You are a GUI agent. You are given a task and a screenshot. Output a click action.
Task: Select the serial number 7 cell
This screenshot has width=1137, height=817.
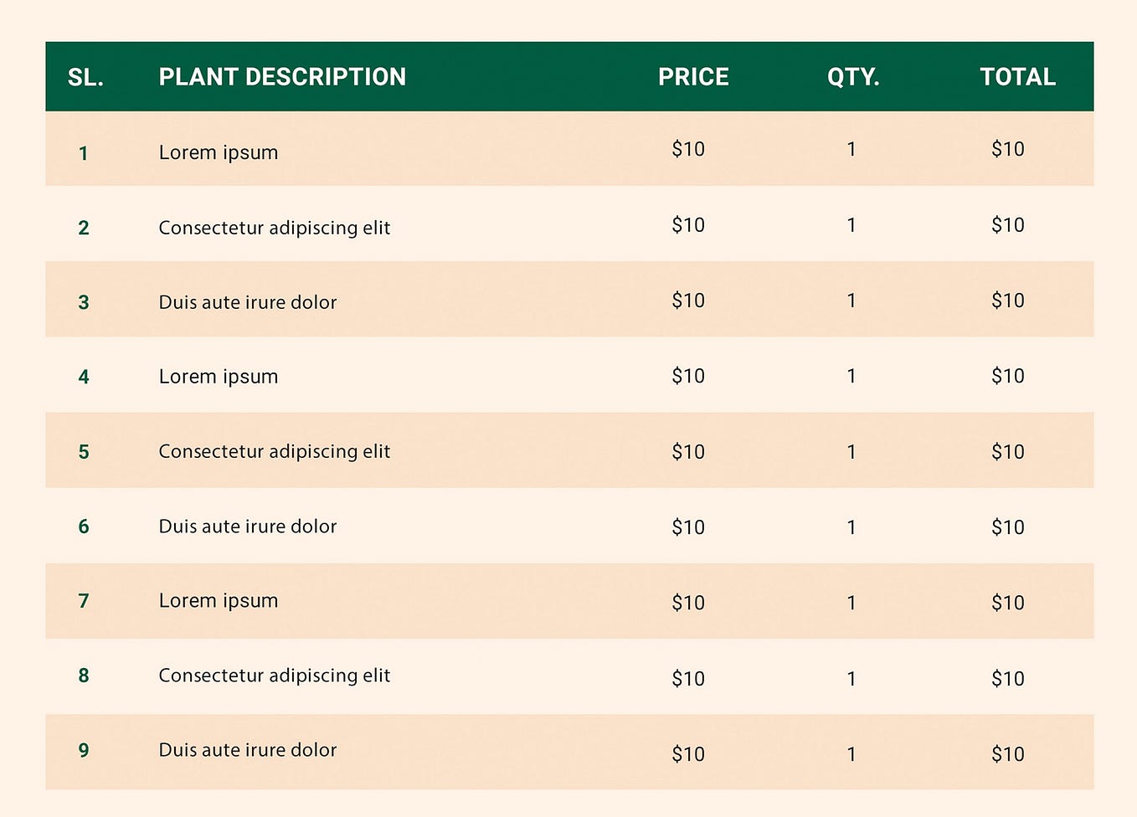coord(84,601)
